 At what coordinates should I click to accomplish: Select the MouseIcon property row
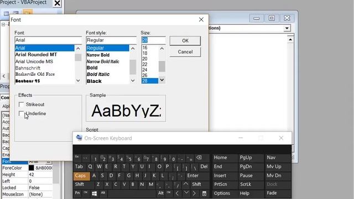click(27, 194)
